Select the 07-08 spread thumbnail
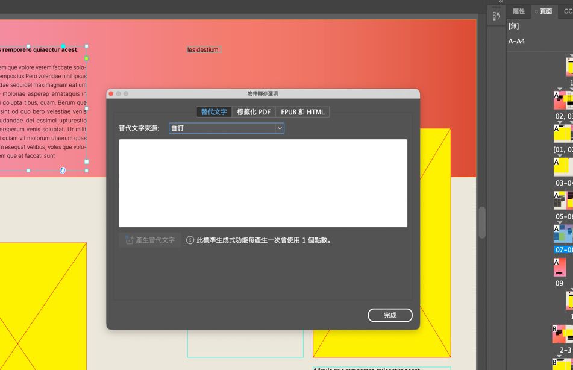 563,234
